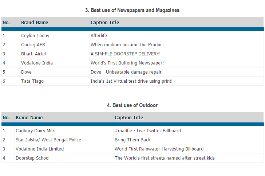
Task: Select the Doorstep School brand cell
Action: [32, 158]
